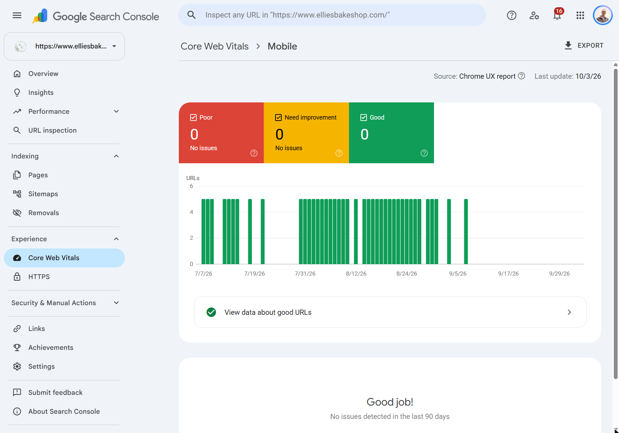Click the page vertical scrollbar

click(616, 223)
